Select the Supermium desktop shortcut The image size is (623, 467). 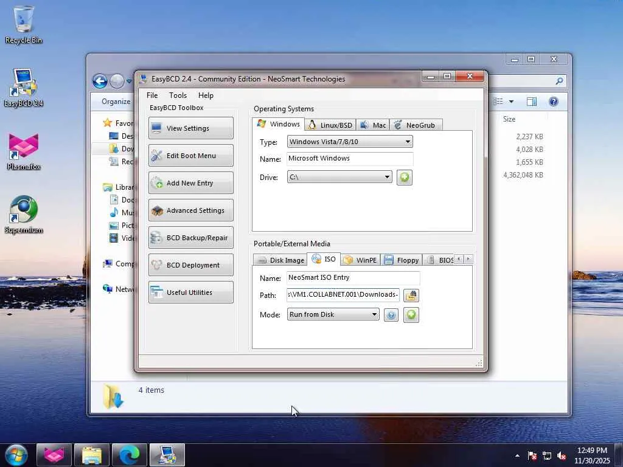tap(24, 215)
